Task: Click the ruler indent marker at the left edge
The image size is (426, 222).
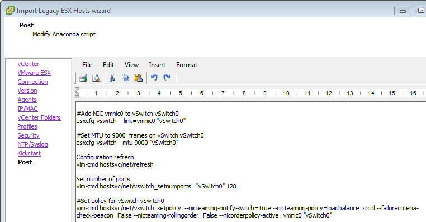Action: [77, 93]
